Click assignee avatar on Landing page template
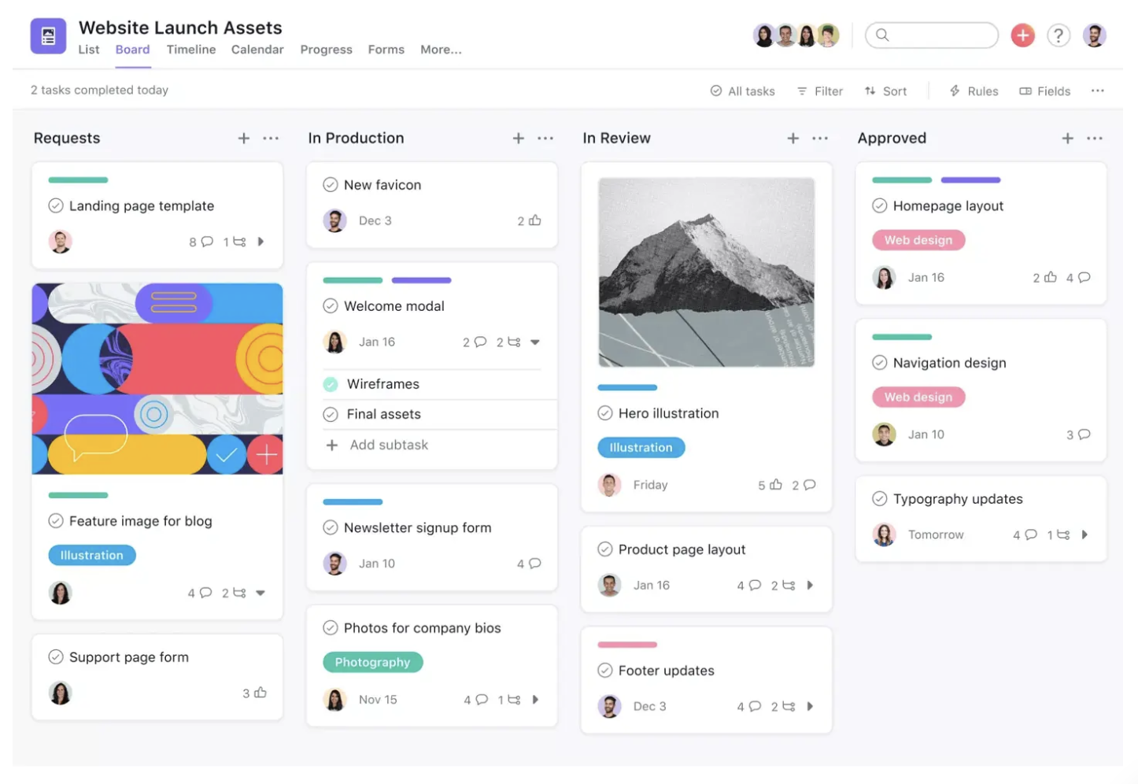This screenshot has width=1138, height=784. pyautogui.click(x=61, y=242)
